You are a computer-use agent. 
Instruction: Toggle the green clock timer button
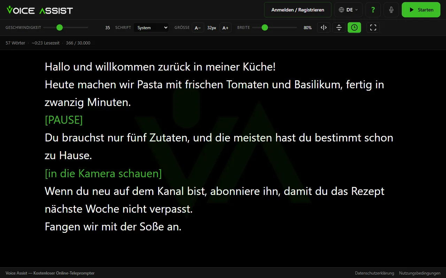tap(354, 27)
